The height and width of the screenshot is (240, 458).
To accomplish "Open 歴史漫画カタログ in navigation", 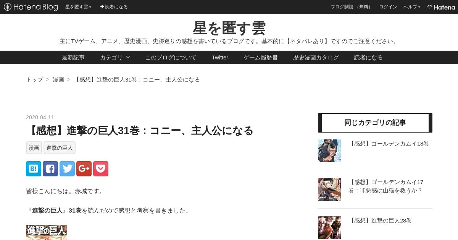I will tap(316, 58).
